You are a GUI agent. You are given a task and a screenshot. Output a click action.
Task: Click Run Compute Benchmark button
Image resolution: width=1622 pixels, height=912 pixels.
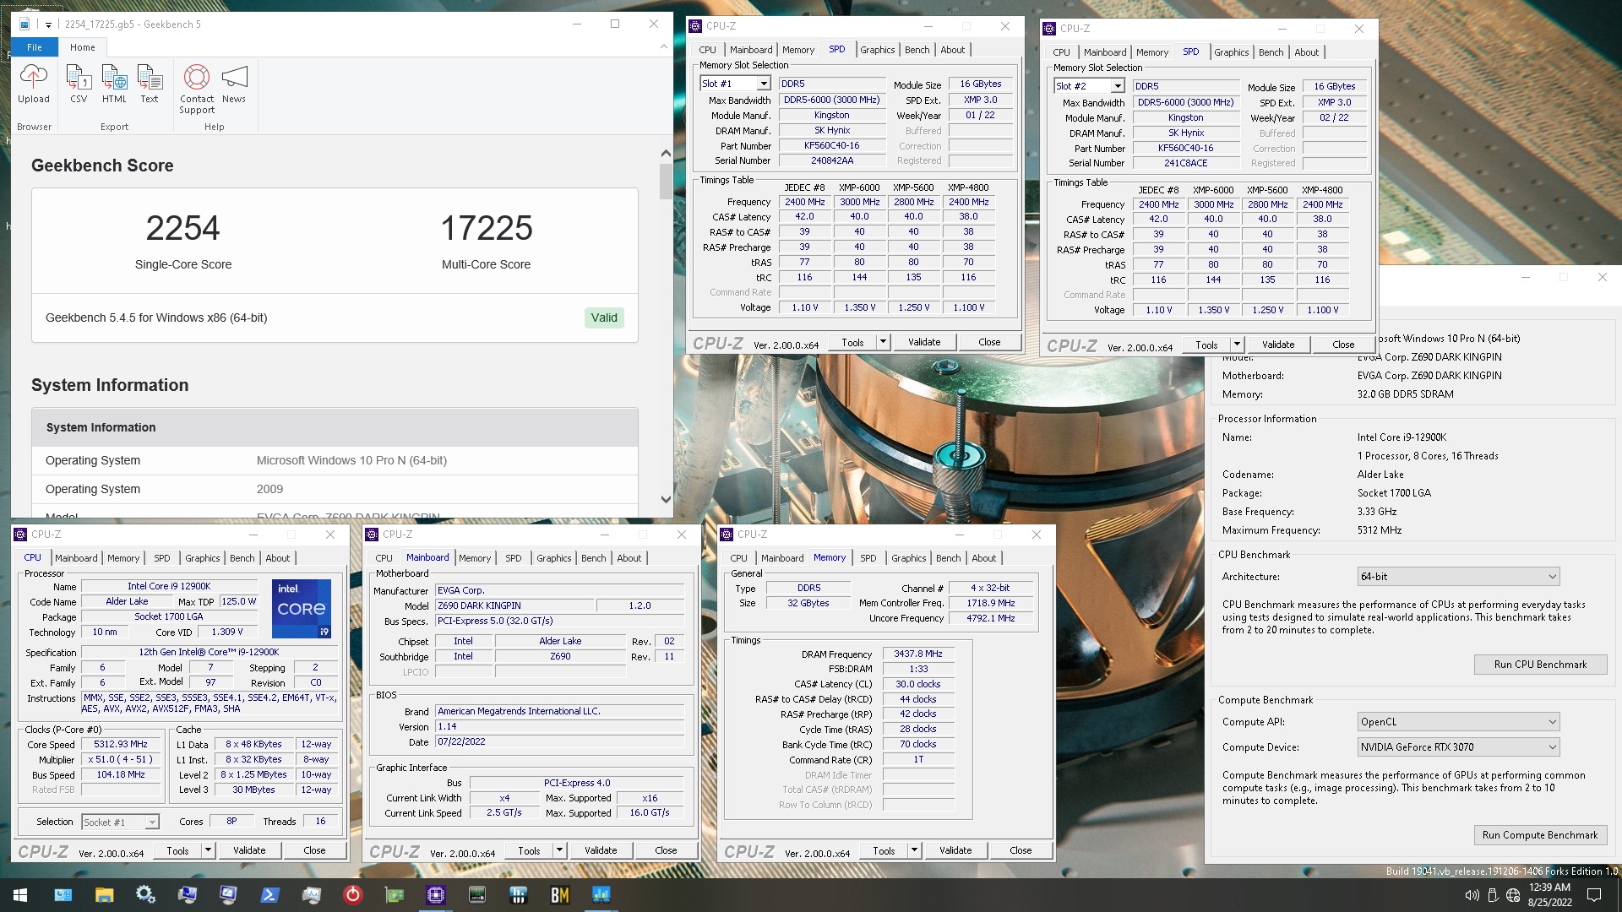(1540, 835)
